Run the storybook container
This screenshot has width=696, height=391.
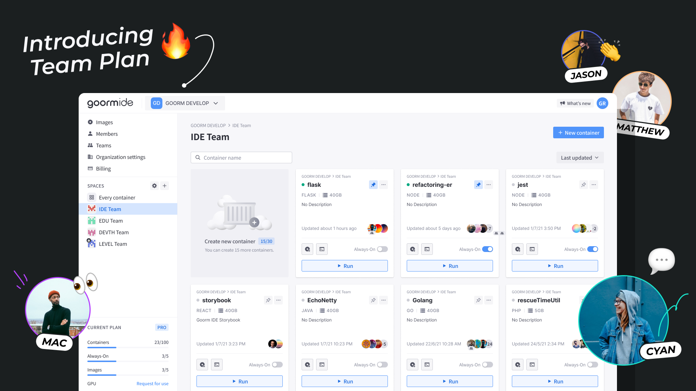coord(240,381)
